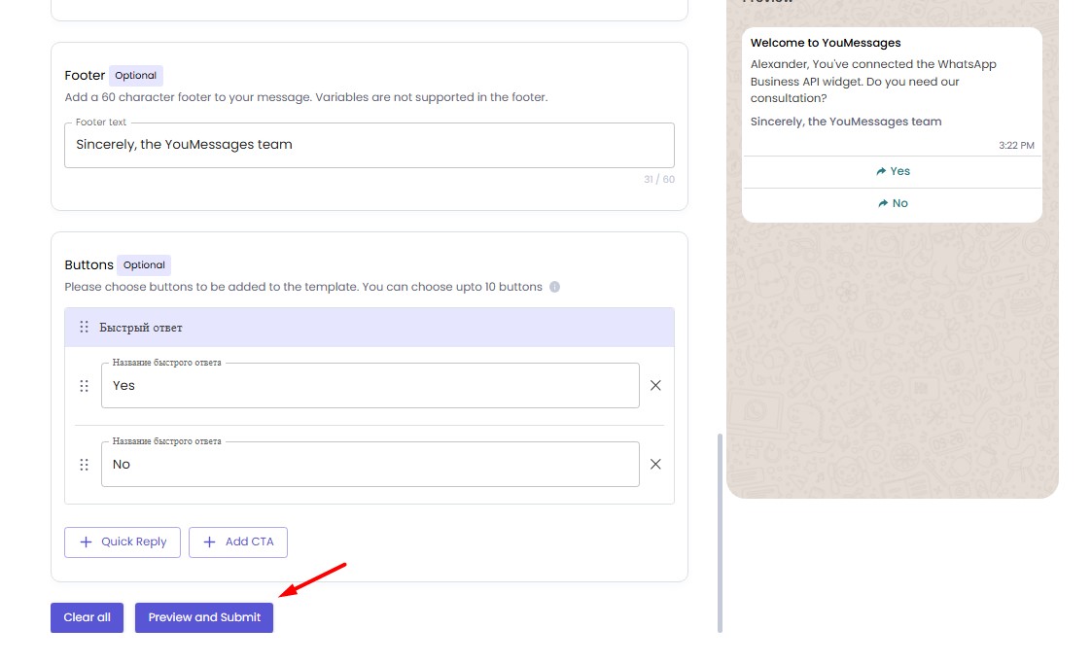Click the Быстрый ответ section header
This screenshot has height=664, width=1092.
[370, 328]
